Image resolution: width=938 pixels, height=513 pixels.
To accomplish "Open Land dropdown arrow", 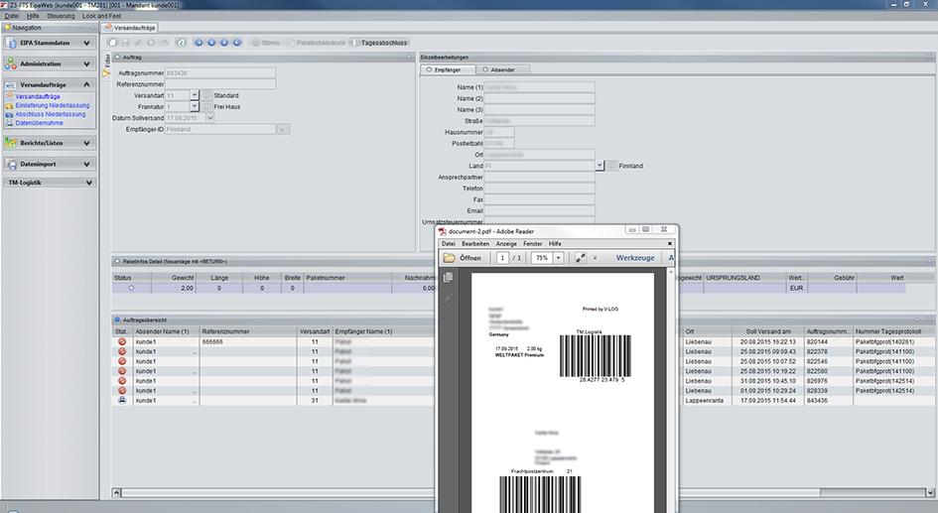I will tap(600, 166).
